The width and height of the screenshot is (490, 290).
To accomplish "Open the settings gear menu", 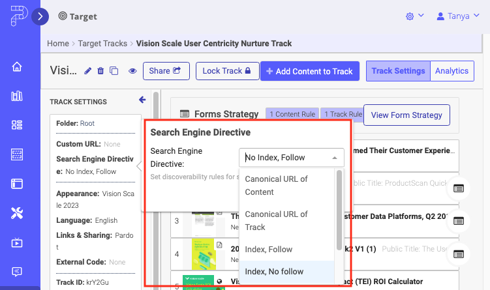I will (x=415, y=16).
